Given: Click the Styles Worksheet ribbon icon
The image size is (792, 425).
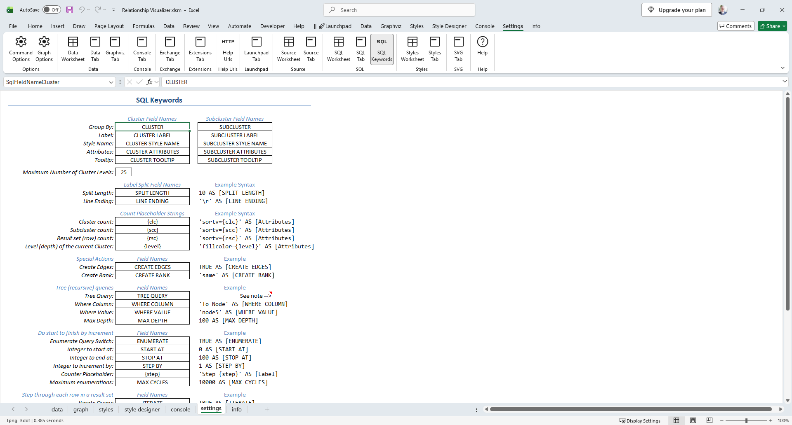Looking at the screenshot, I should pos(412,49).
